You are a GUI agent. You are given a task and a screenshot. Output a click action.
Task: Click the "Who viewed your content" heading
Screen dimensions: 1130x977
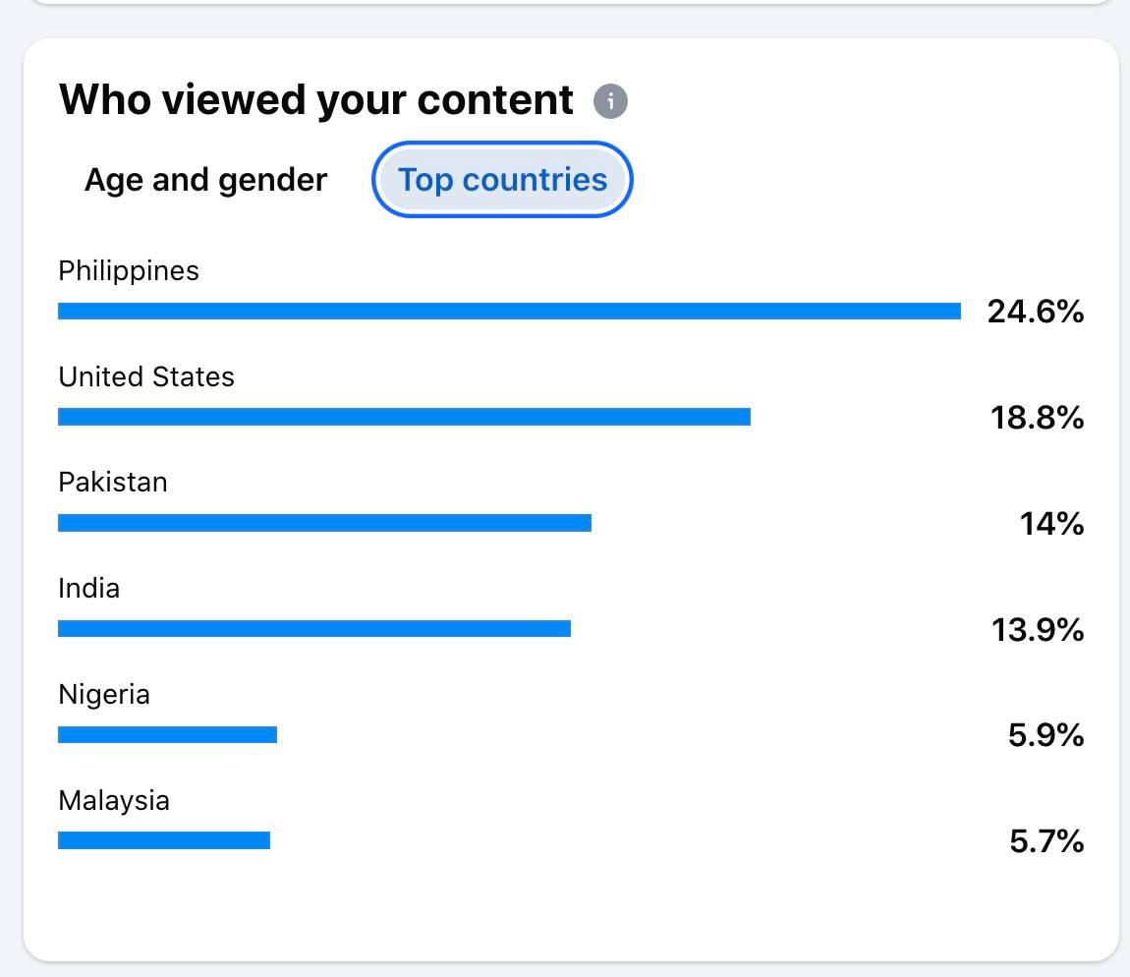(316, 98)
